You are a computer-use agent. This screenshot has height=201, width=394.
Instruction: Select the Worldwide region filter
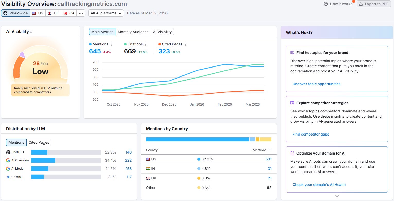pyautogui.click(x=16, y=13)
